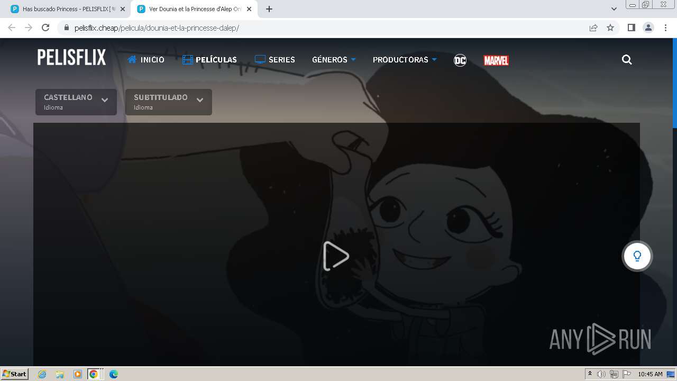Click the address bar URL
This screenshot has height=381, width=677.
point(157,28)
